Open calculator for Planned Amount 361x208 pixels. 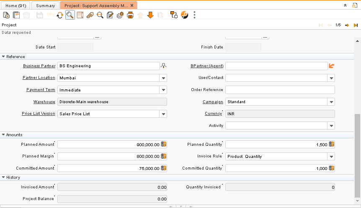[x=164, y=145]
